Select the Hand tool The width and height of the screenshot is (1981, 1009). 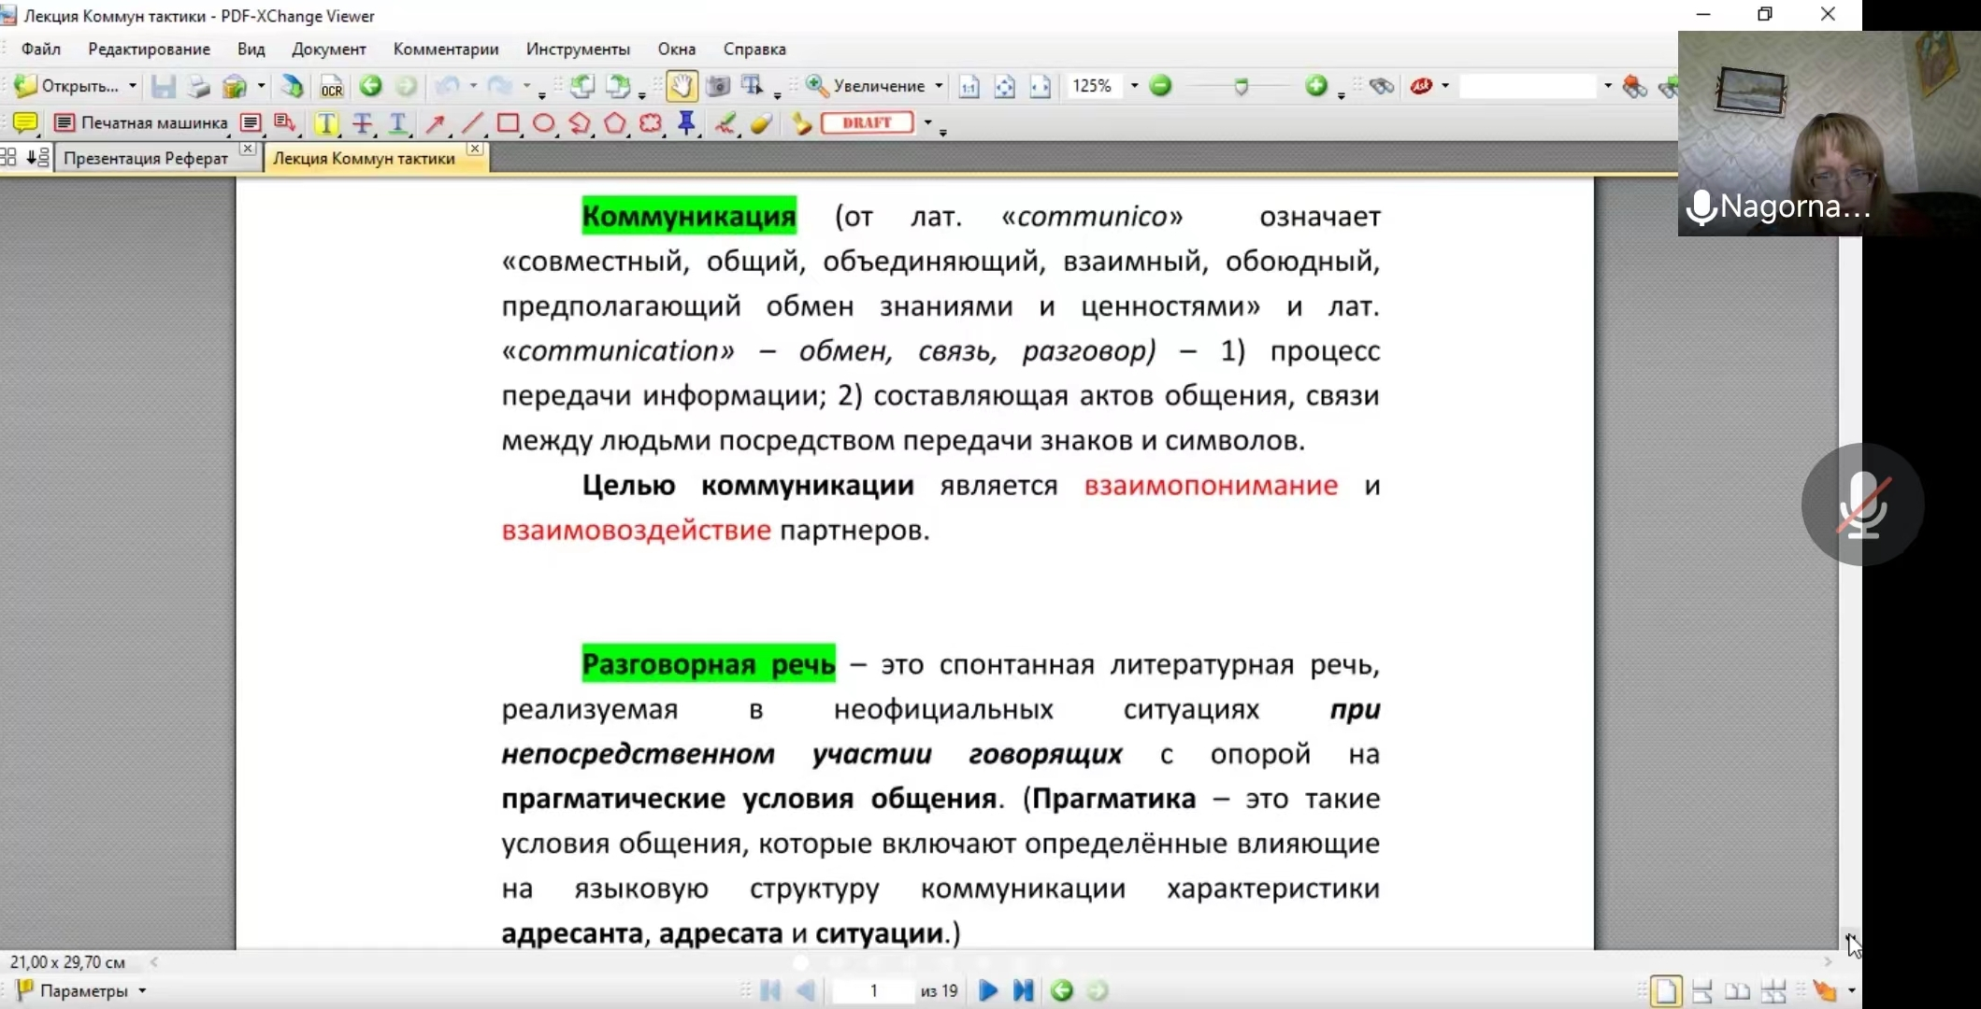coord(682,87)
